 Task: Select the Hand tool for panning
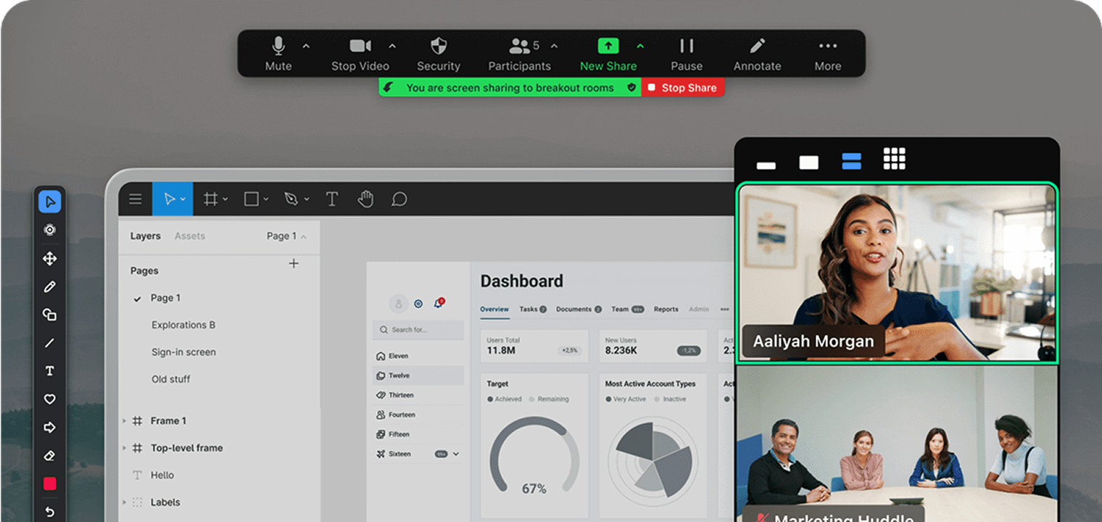365,198
